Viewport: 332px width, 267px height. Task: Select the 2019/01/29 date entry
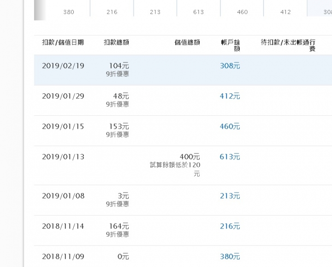tap(63, 96)
